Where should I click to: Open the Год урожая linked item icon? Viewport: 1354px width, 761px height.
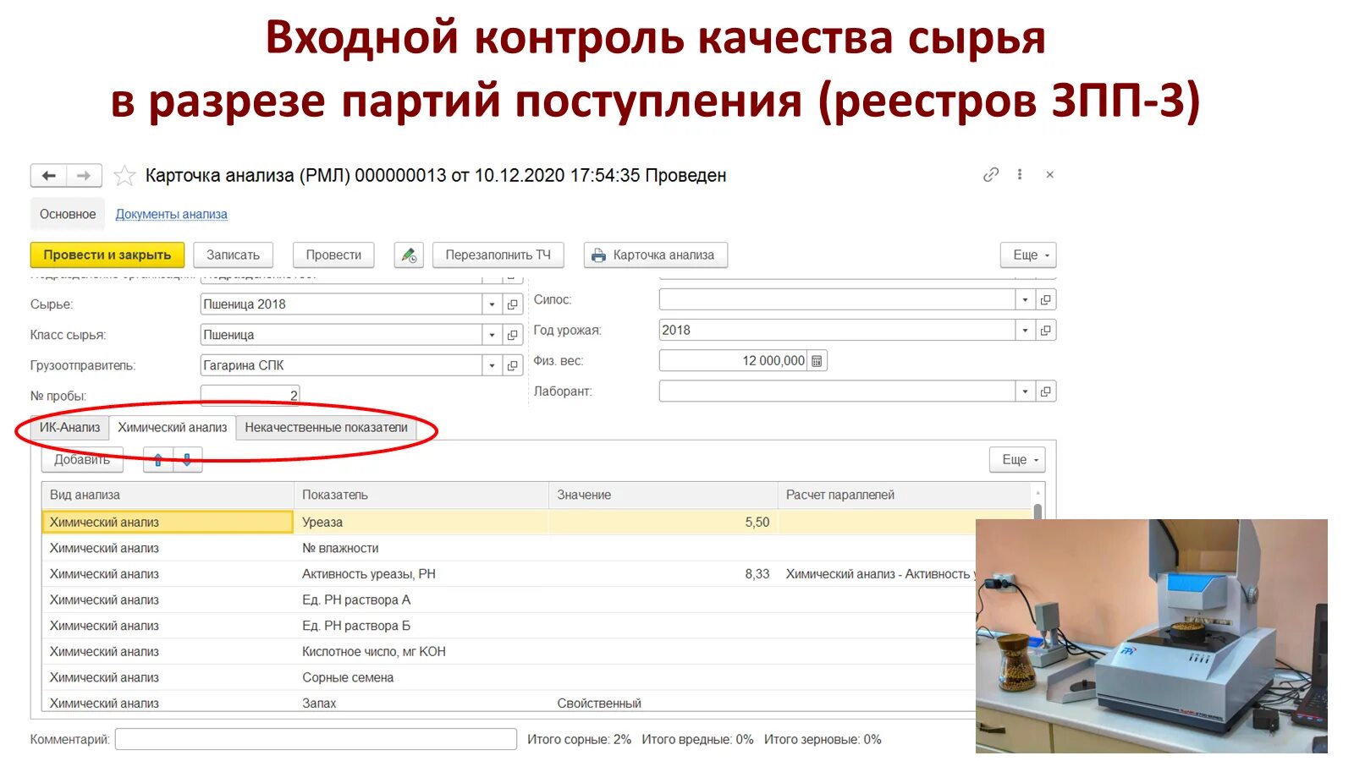pyautogui.click(x=1046, y=330)
